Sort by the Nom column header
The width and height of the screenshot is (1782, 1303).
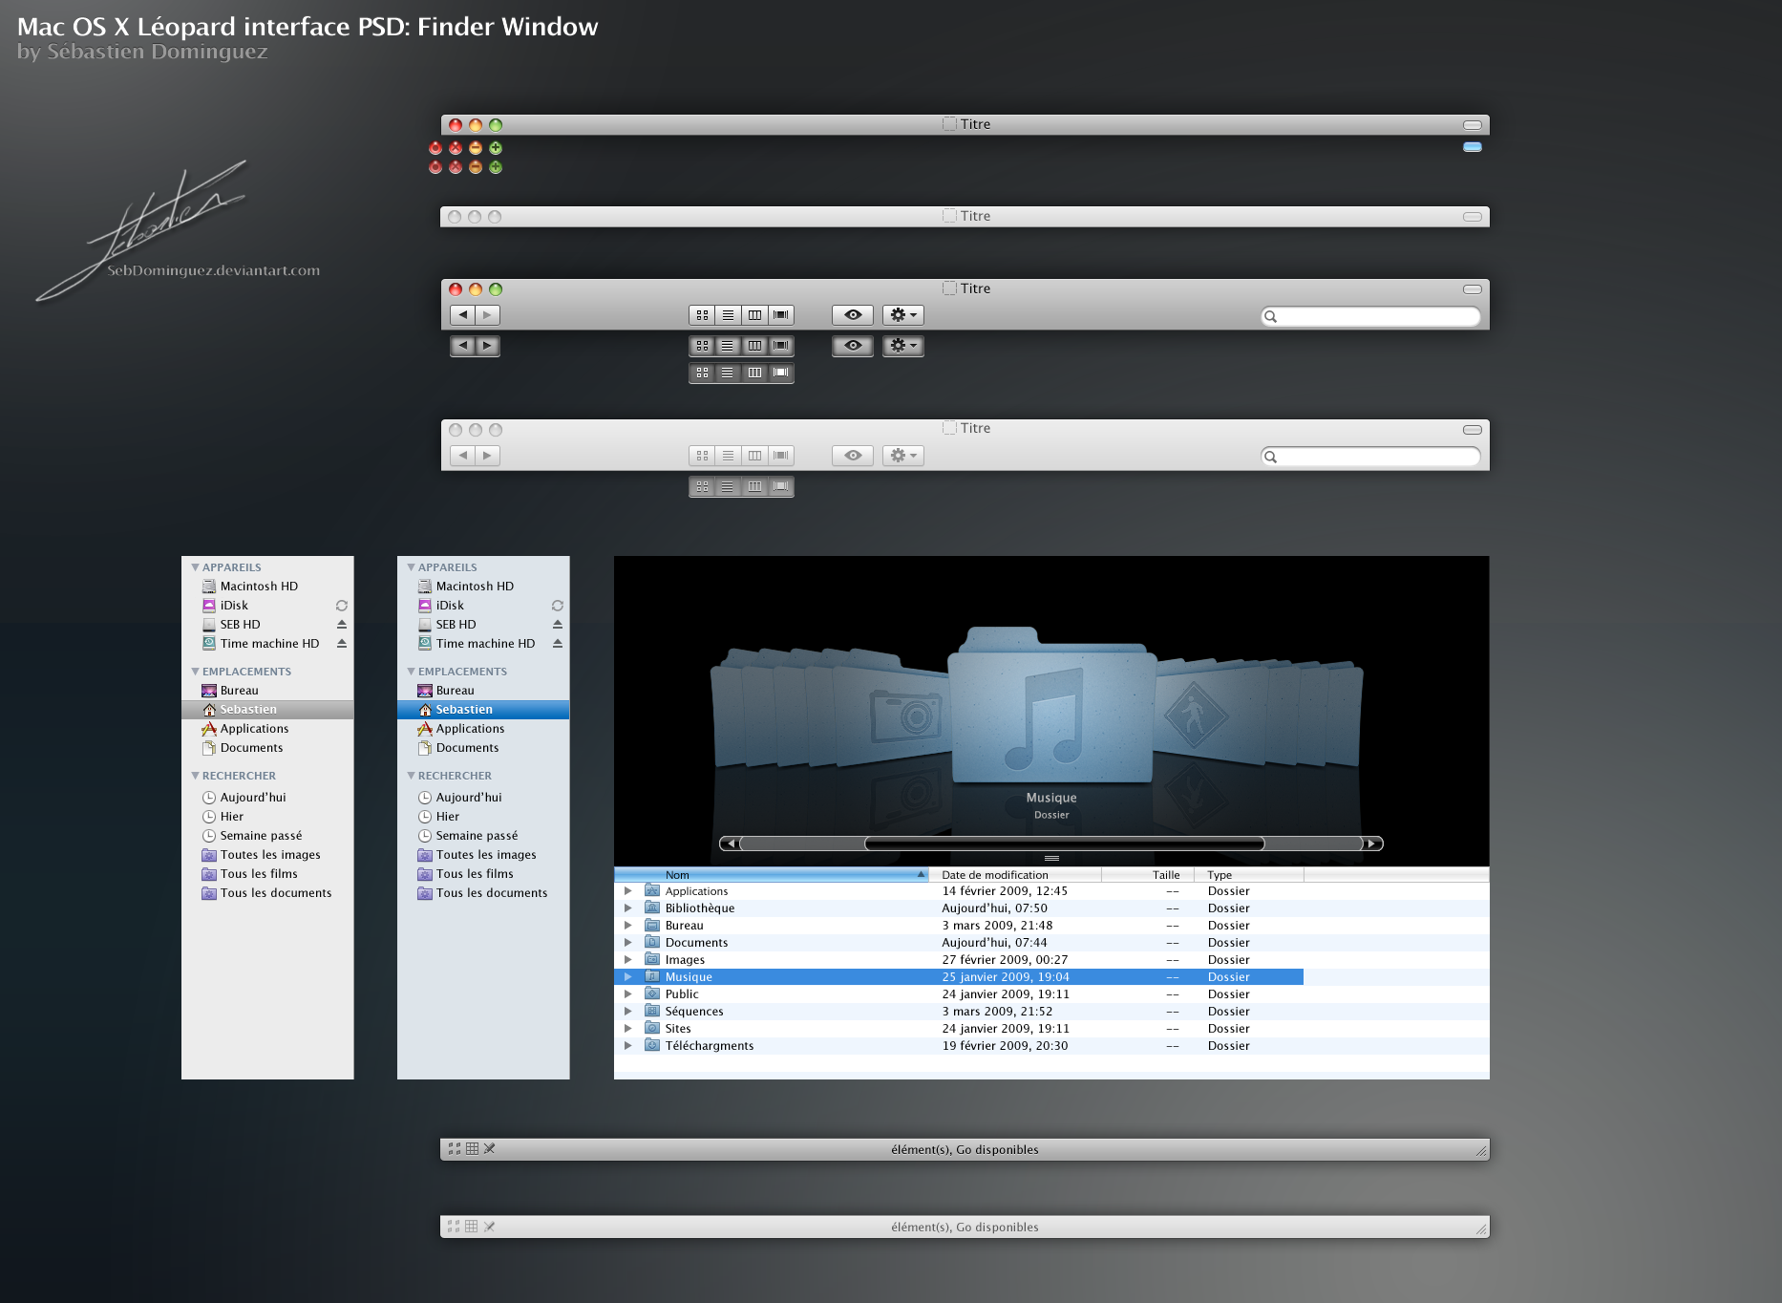(772, 875)
